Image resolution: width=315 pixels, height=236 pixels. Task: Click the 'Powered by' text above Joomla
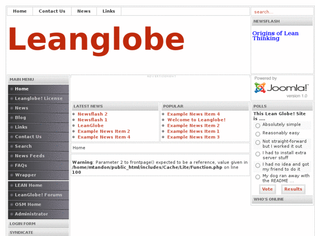point(266,78)
